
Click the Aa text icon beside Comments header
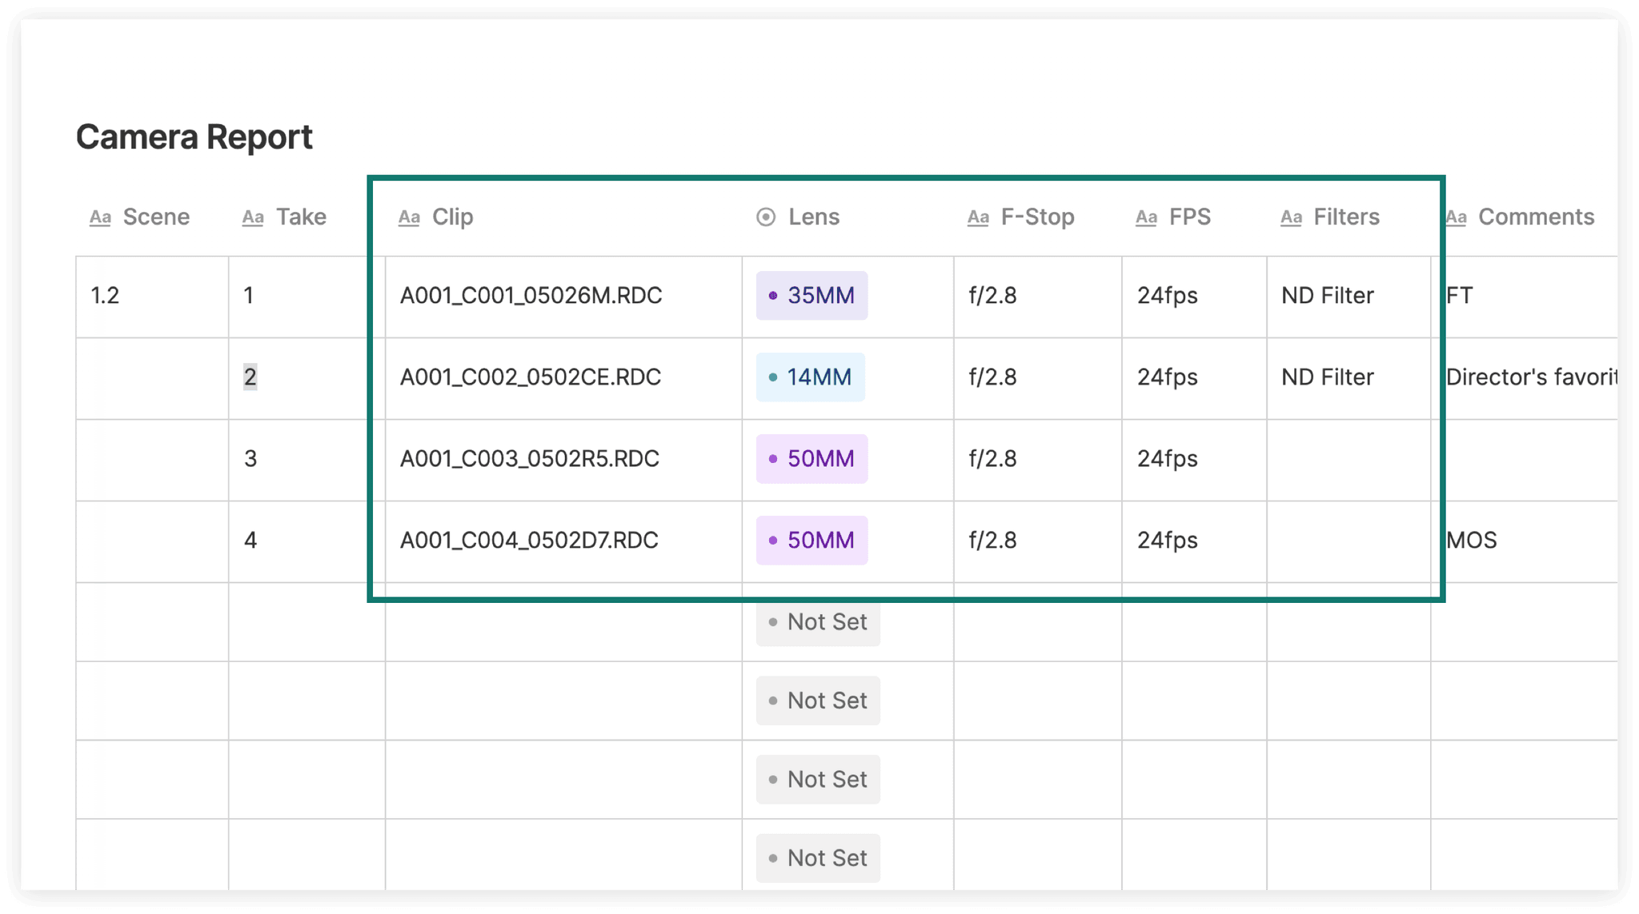pyautogui.click(x=1457, y=217)
